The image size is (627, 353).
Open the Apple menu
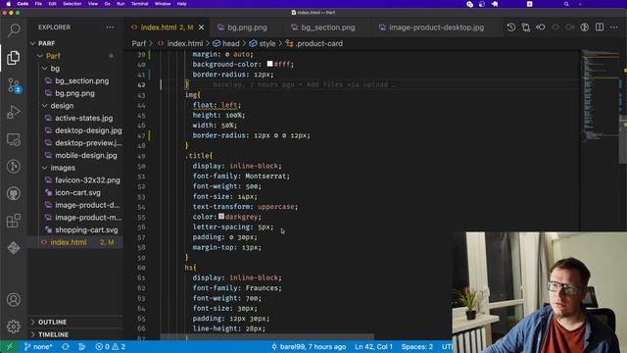point(9,4)
